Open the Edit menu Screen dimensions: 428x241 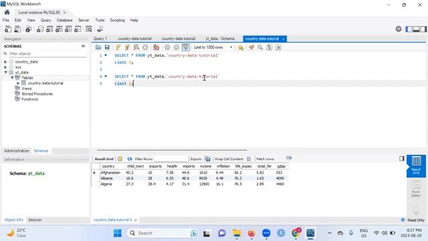(18, 20)
